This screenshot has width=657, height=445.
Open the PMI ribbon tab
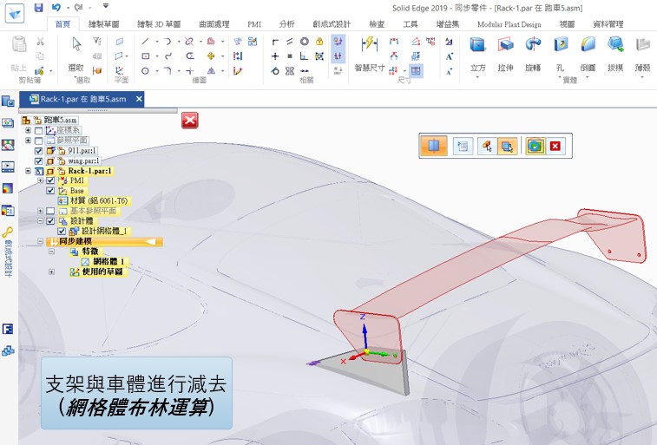[254, 24]
